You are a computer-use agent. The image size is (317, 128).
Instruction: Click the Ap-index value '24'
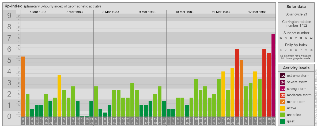coord(306,50)
